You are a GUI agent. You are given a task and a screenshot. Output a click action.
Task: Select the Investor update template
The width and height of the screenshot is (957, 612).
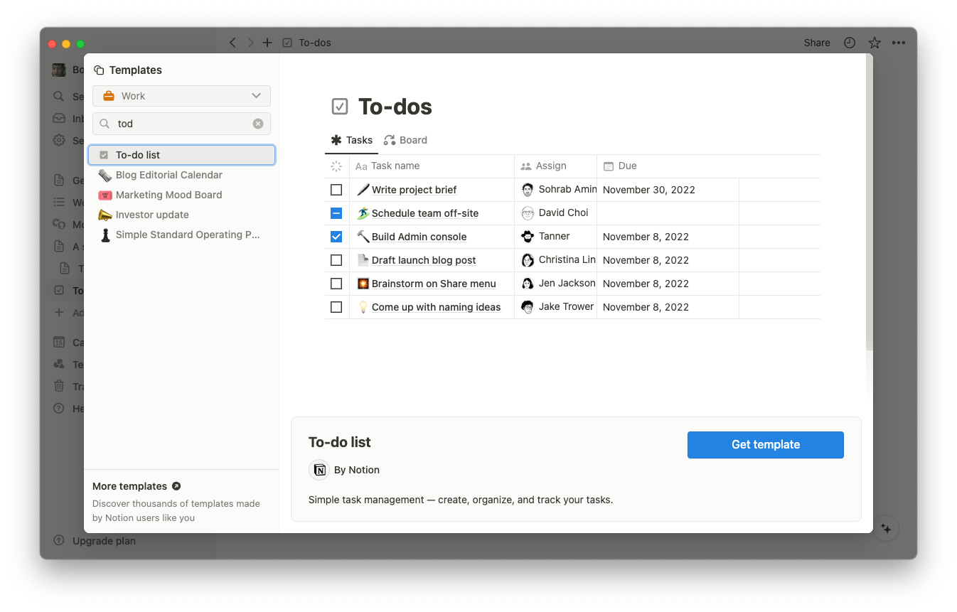(181, 215)
